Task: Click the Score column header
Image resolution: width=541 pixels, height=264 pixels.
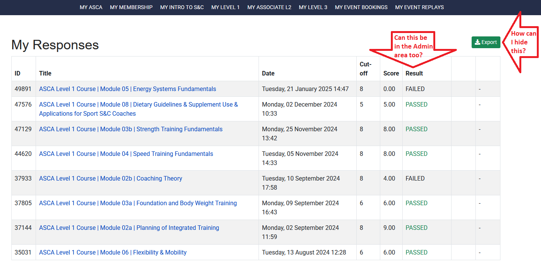Action: 391,73
